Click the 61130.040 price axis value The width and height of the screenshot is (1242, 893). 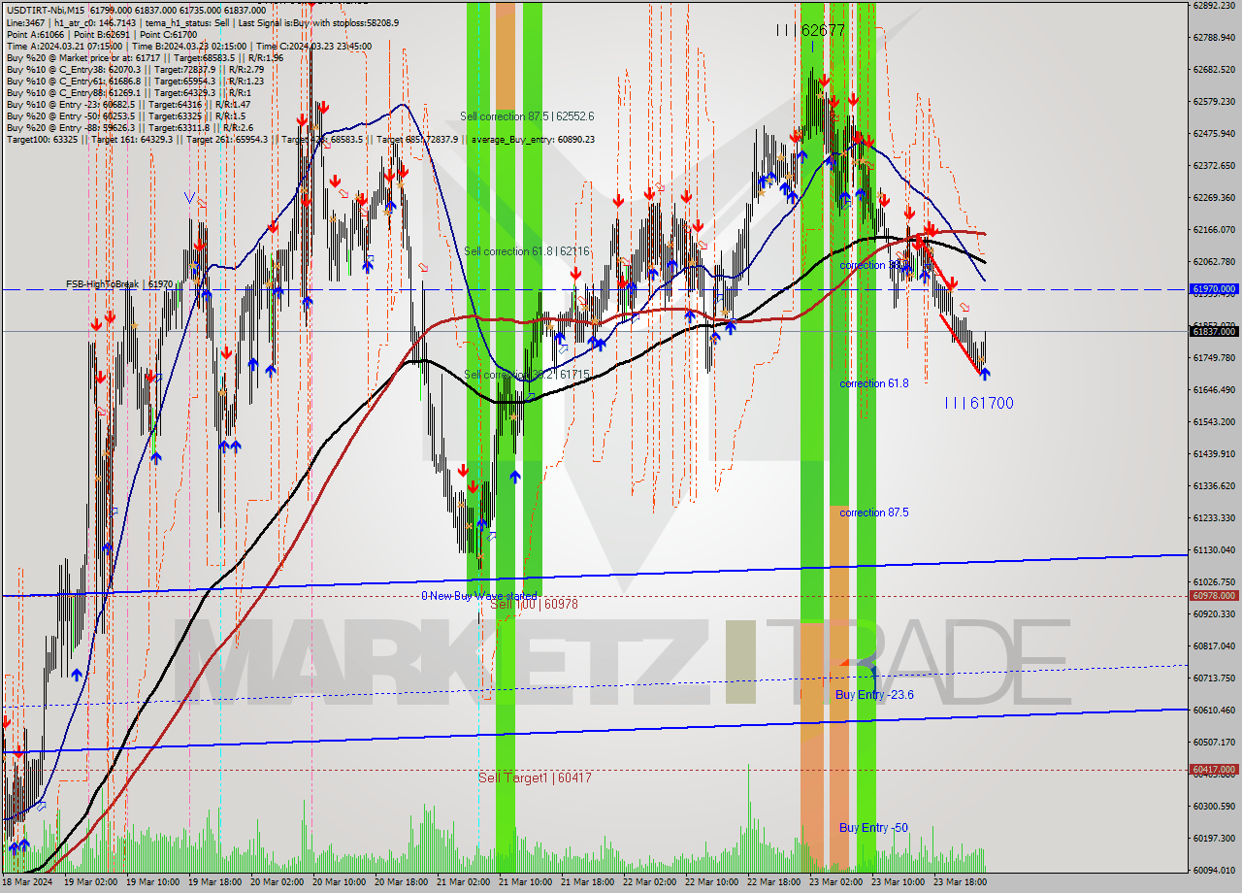point(1214,549)
